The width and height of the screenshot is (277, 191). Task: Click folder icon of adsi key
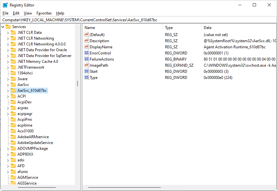tap(13, 160)
